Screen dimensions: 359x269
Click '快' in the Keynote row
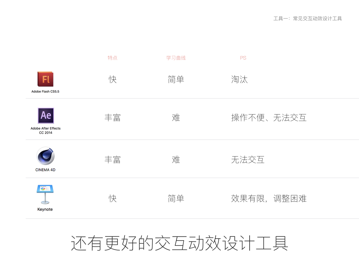pos(113,198)
